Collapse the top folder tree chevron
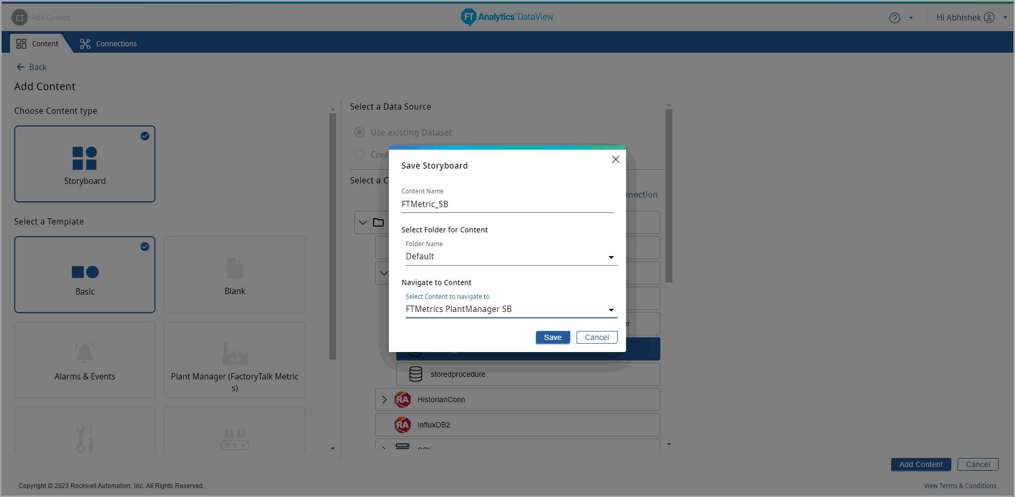 pos(363,222)
